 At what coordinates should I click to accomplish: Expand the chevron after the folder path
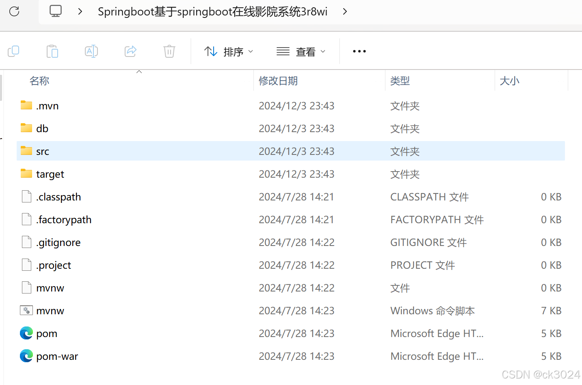coord(345,11)
